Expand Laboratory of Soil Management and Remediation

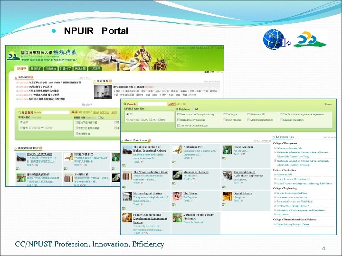[x=275, y=210]
